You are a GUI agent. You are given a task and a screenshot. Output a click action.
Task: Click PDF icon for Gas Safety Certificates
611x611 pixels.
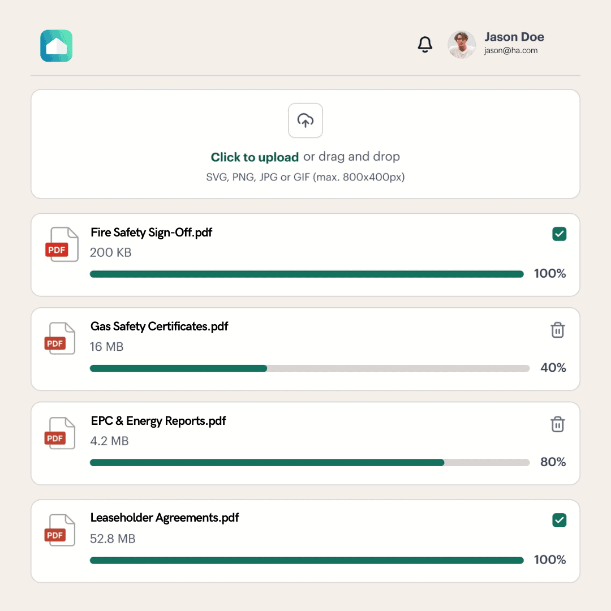(61, 339)
